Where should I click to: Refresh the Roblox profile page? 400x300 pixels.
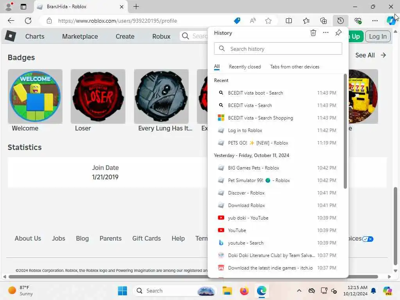pyautogui.click(x=28, y=21)
